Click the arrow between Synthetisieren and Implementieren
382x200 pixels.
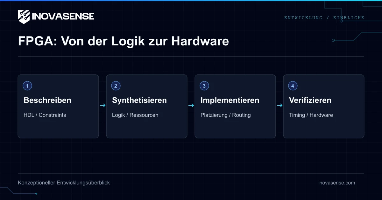(191, 106)
